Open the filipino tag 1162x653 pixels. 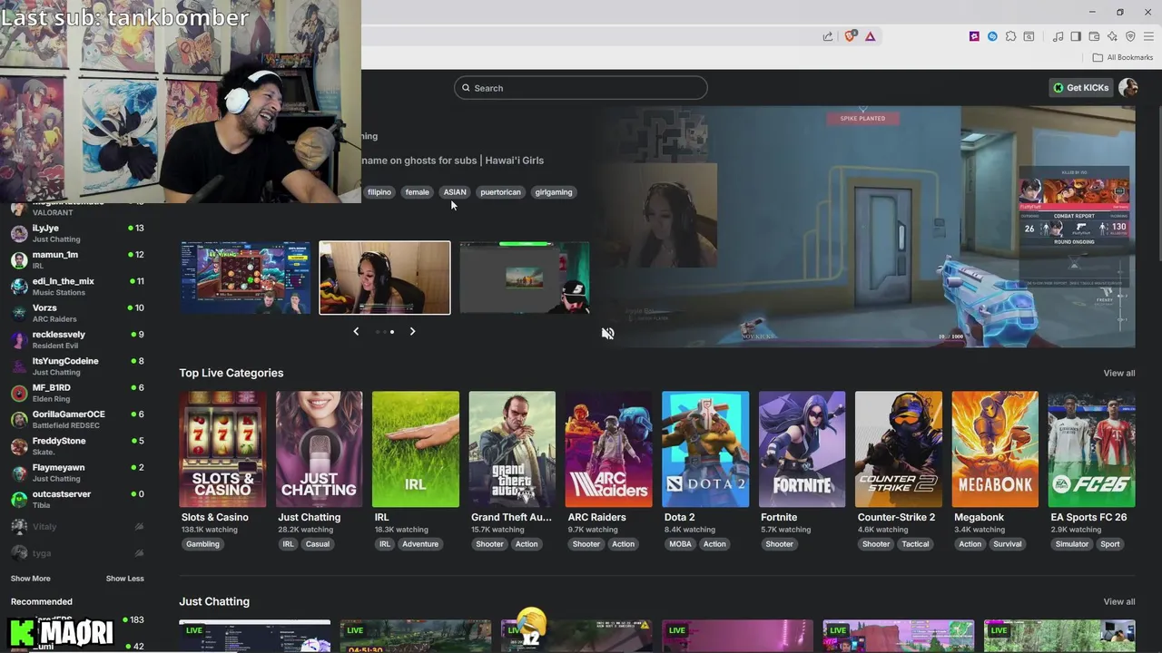coord(379,192)
